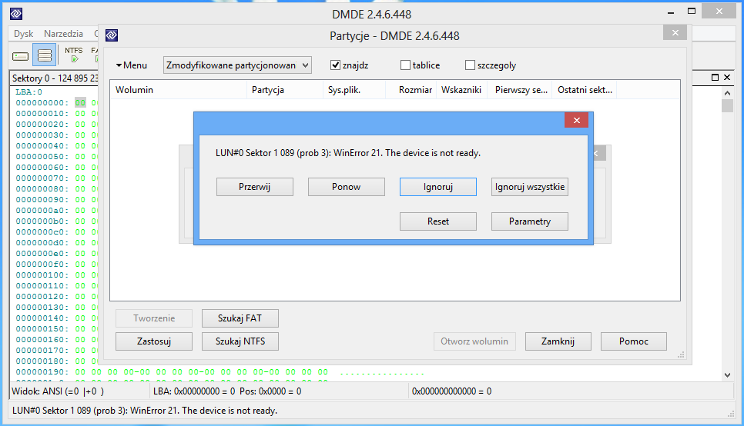Screen dimensions: 744x426
Task: Open the Zmodyfikowane partycjonowan dropdown
Action: pos(237,65)
